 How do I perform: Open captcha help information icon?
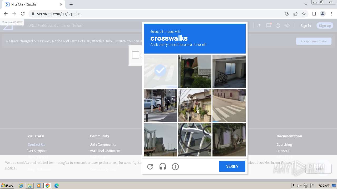click(175, 166)
